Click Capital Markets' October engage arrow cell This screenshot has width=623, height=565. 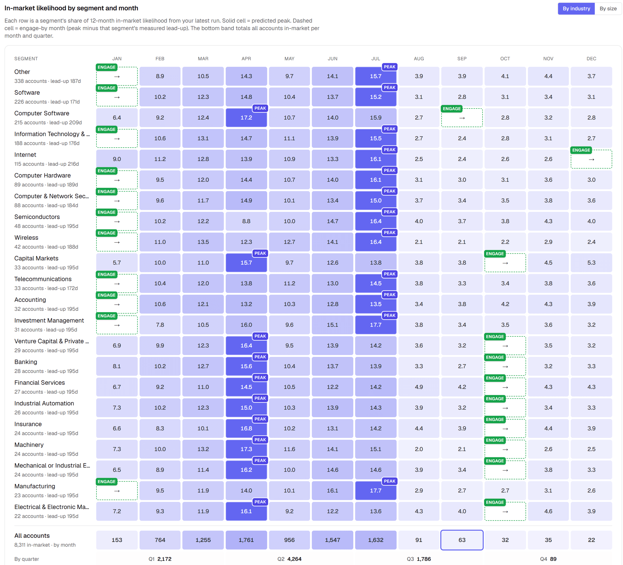point(505,263)
